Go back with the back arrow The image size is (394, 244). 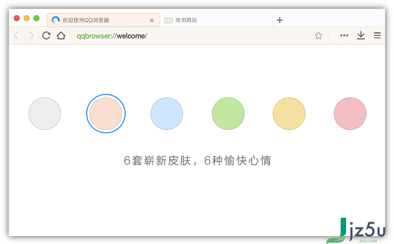pyautogui.click(x=16, y=35)
